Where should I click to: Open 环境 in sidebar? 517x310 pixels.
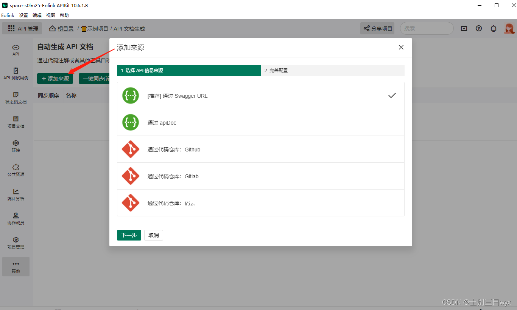[16, 147]
